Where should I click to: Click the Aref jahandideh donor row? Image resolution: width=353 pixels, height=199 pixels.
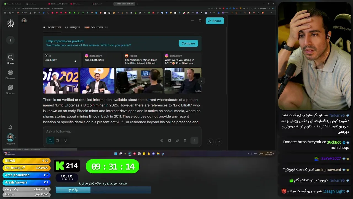click(x=27, y=175)
